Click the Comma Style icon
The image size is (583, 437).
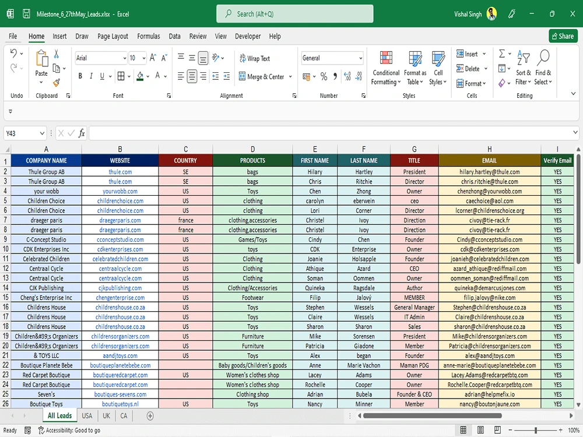(x=335, y=76)
